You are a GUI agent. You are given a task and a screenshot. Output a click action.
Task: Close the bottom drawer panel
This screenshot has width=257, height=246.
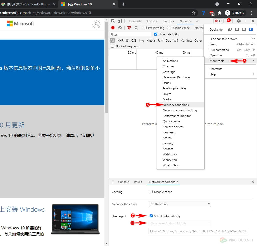tap(253, 182)
